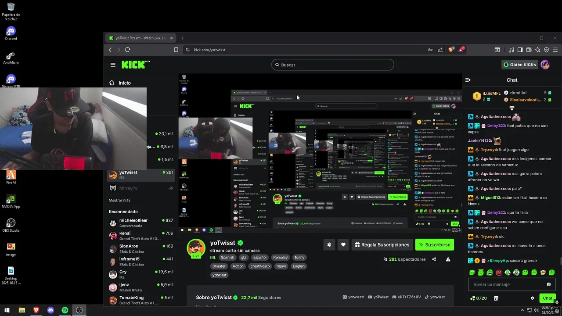Open yoTwisst YouTube link
Image resolution: width=562 pixels, height=316 pixels.
[378, 297]
